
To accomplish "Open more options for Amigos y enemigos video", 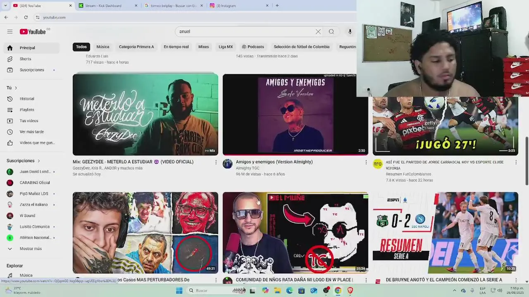I will (366, 163).
